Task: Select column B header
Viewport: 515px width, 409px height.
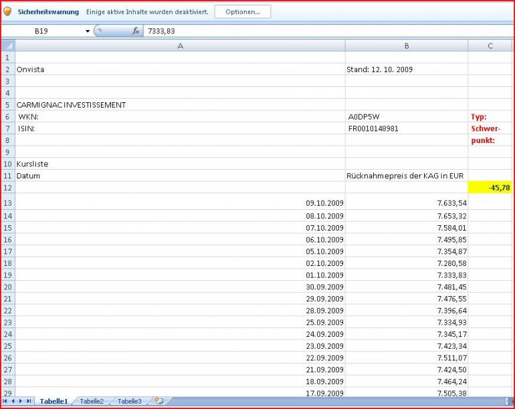Action: (406, 45)
